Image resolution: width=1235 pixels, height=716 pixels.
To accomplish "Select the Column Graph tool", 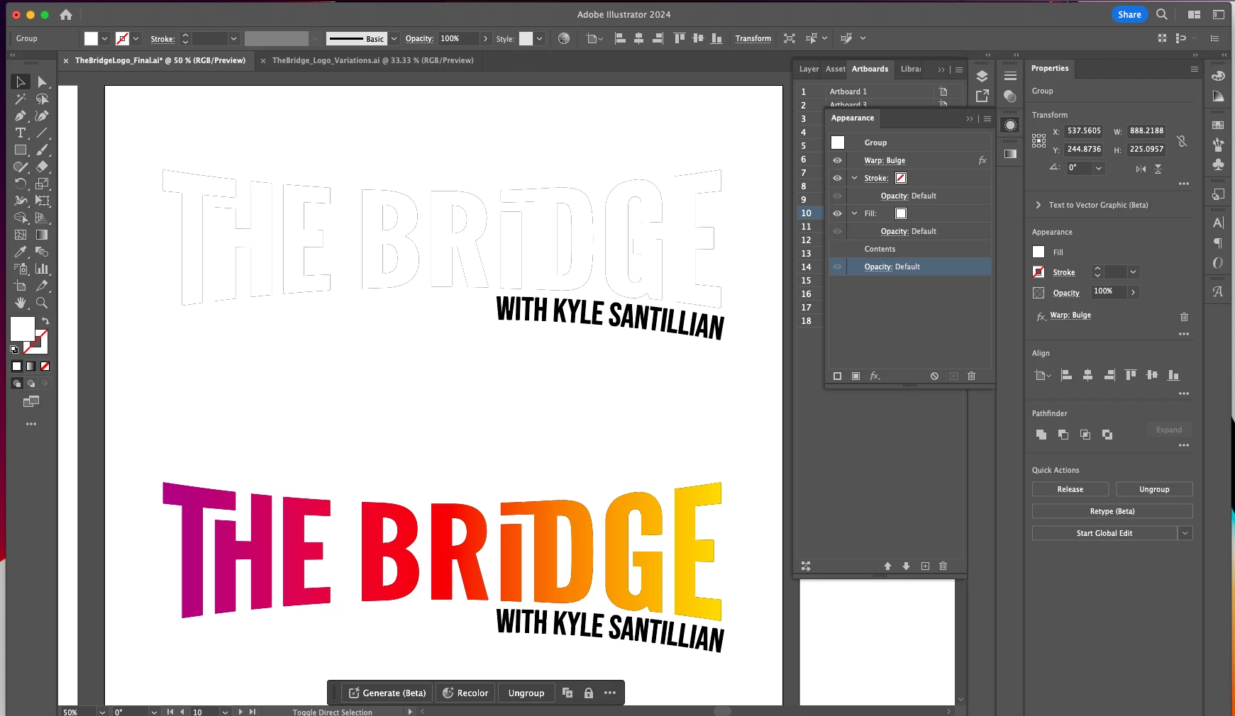I will (42, 269).
